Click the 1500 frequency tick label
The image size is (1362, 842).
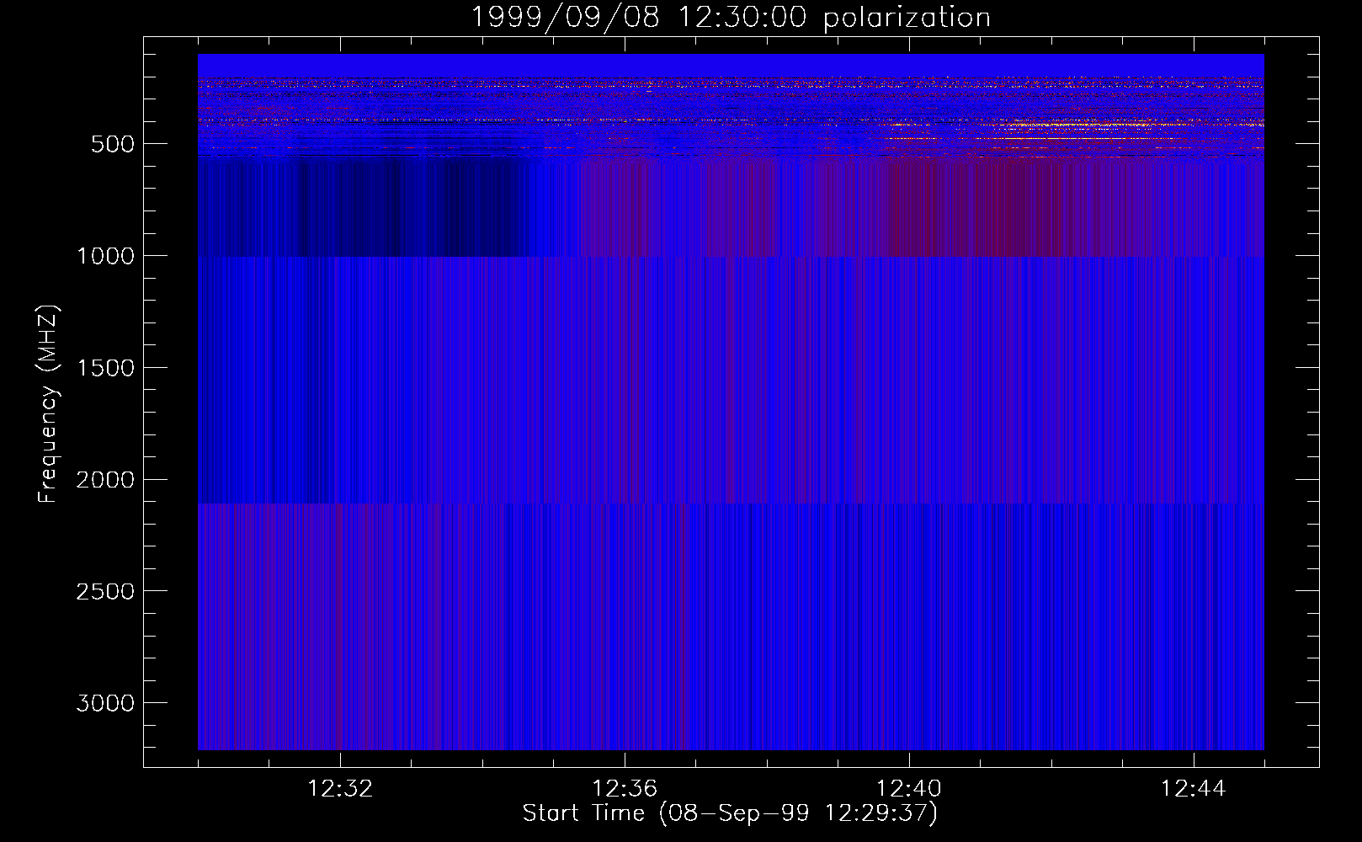click(x=105, y=368)
